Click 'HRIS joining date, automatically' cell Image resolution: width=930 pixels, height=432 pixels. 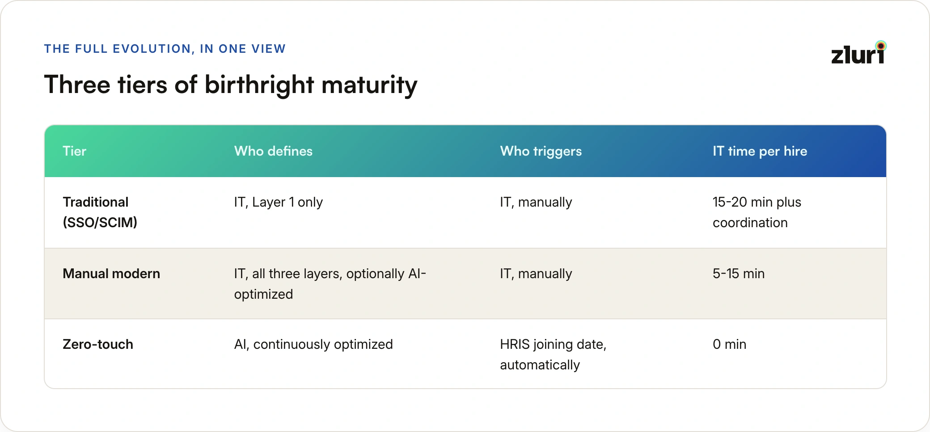(553, 355)
